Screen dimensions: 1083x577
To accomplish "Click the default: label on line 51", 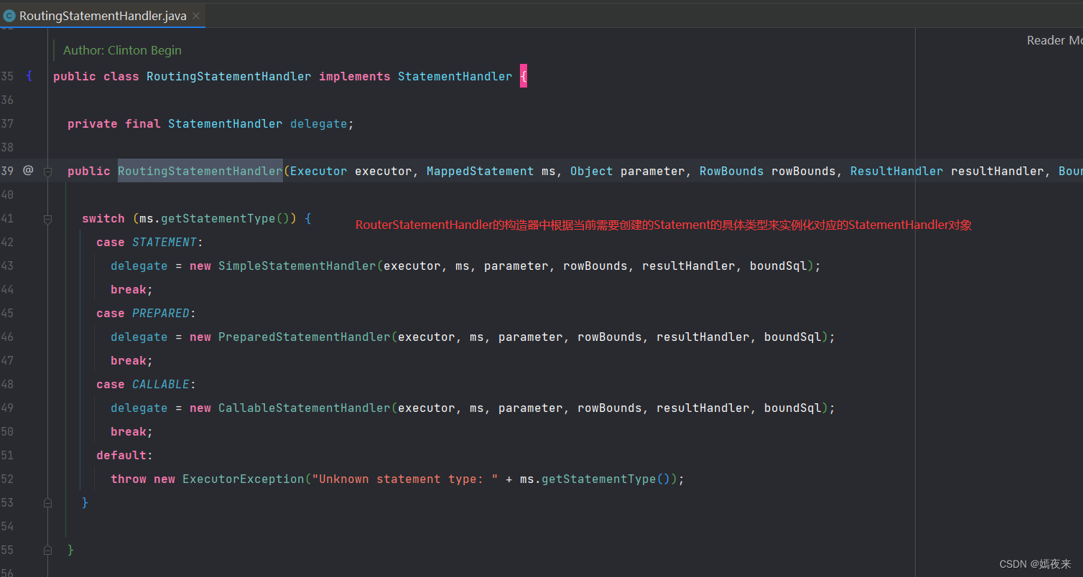I will tap(125, 455).
